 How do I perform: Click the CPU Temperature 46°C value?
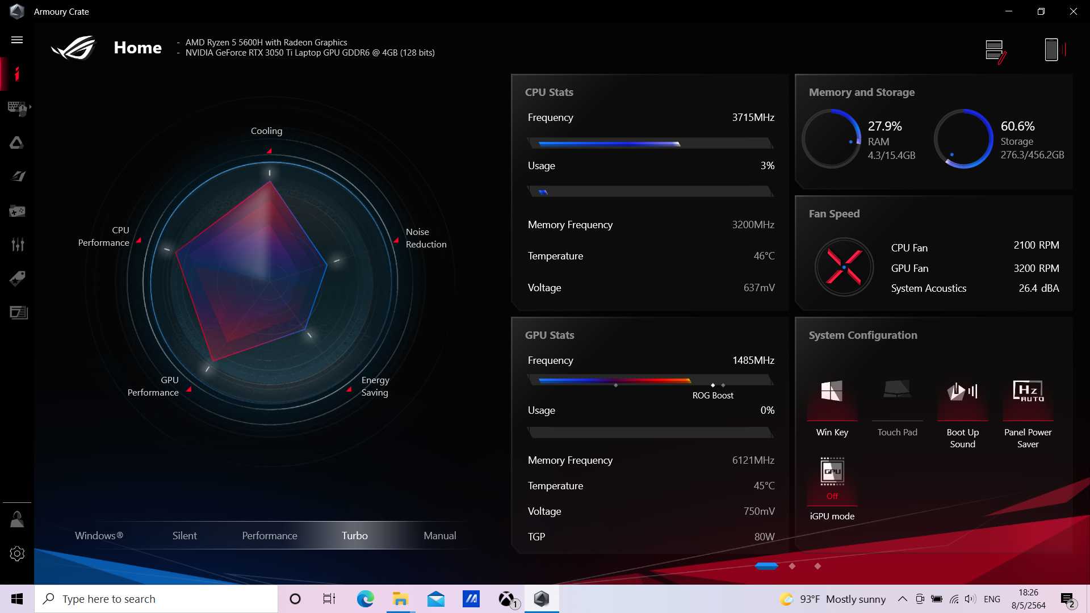click(764, 256)
